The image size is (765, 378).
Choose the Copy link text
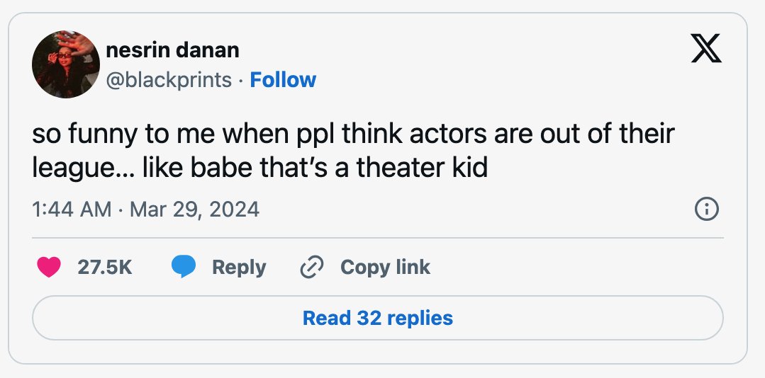point(386,267)
